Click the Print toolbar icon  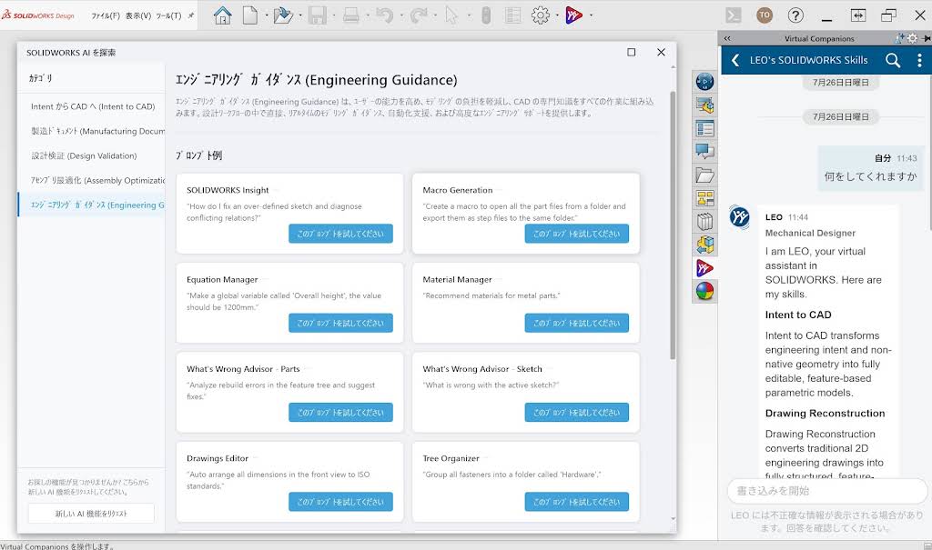pyautogui.click(x=351, y=15)
